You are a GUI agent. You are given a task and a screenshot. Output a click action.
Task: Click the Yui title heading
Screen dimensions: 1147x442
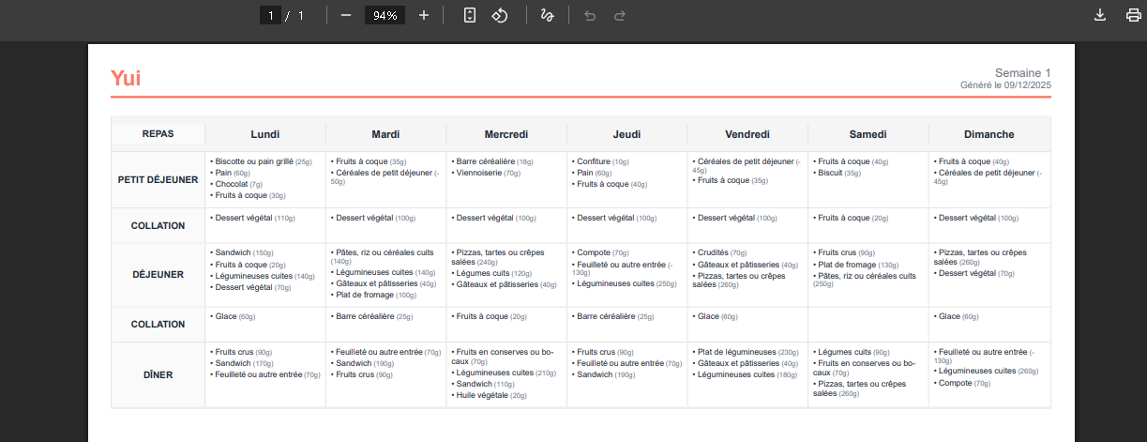126,79
